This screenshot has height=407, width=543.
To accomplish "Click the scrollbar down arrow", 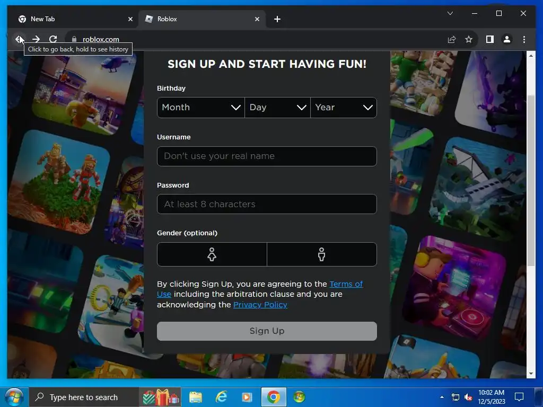I will [531, 374].
